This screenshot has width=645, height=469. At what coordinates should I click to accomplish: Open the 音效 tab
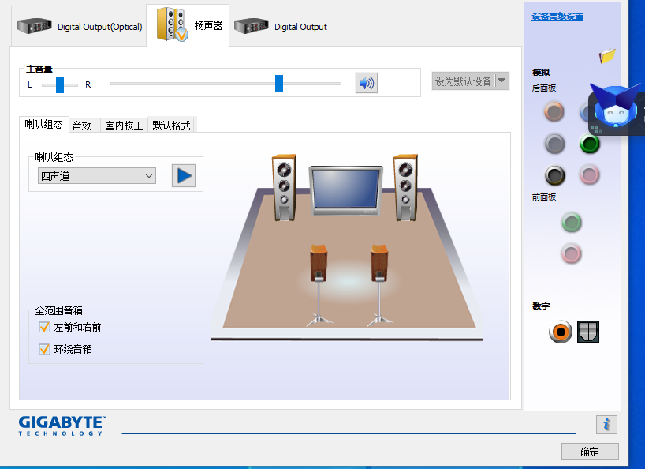pyautogui.click(x=84, y=126)
